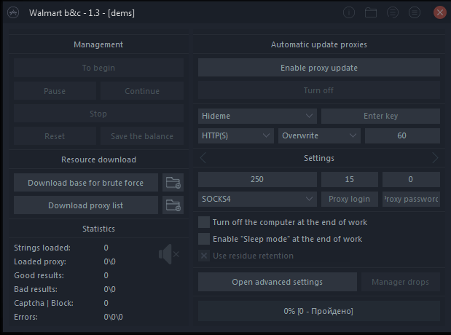Click the speech-bubble lines icon beside title-bar folder
The height and width of the screenshot is (335, 451).
tap(393, 12)
